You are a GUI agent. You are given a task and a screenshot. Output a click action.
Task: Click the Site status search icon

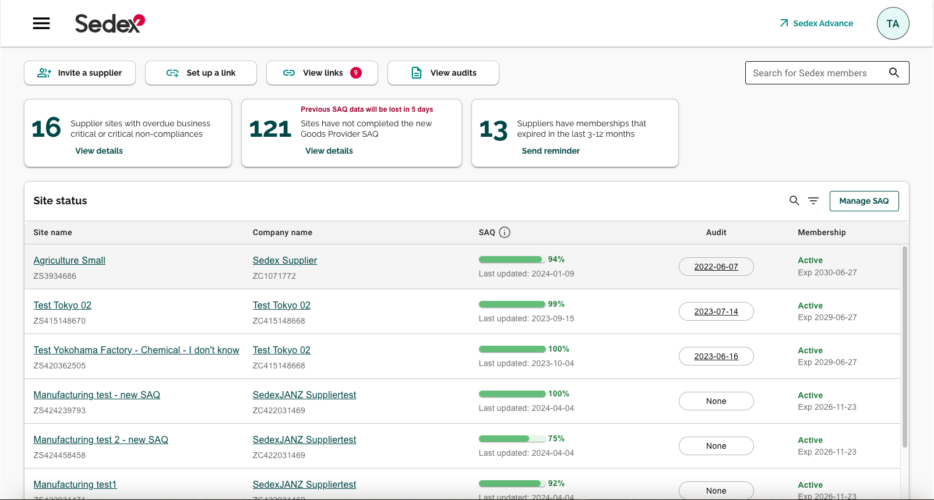tap(794, 201)
